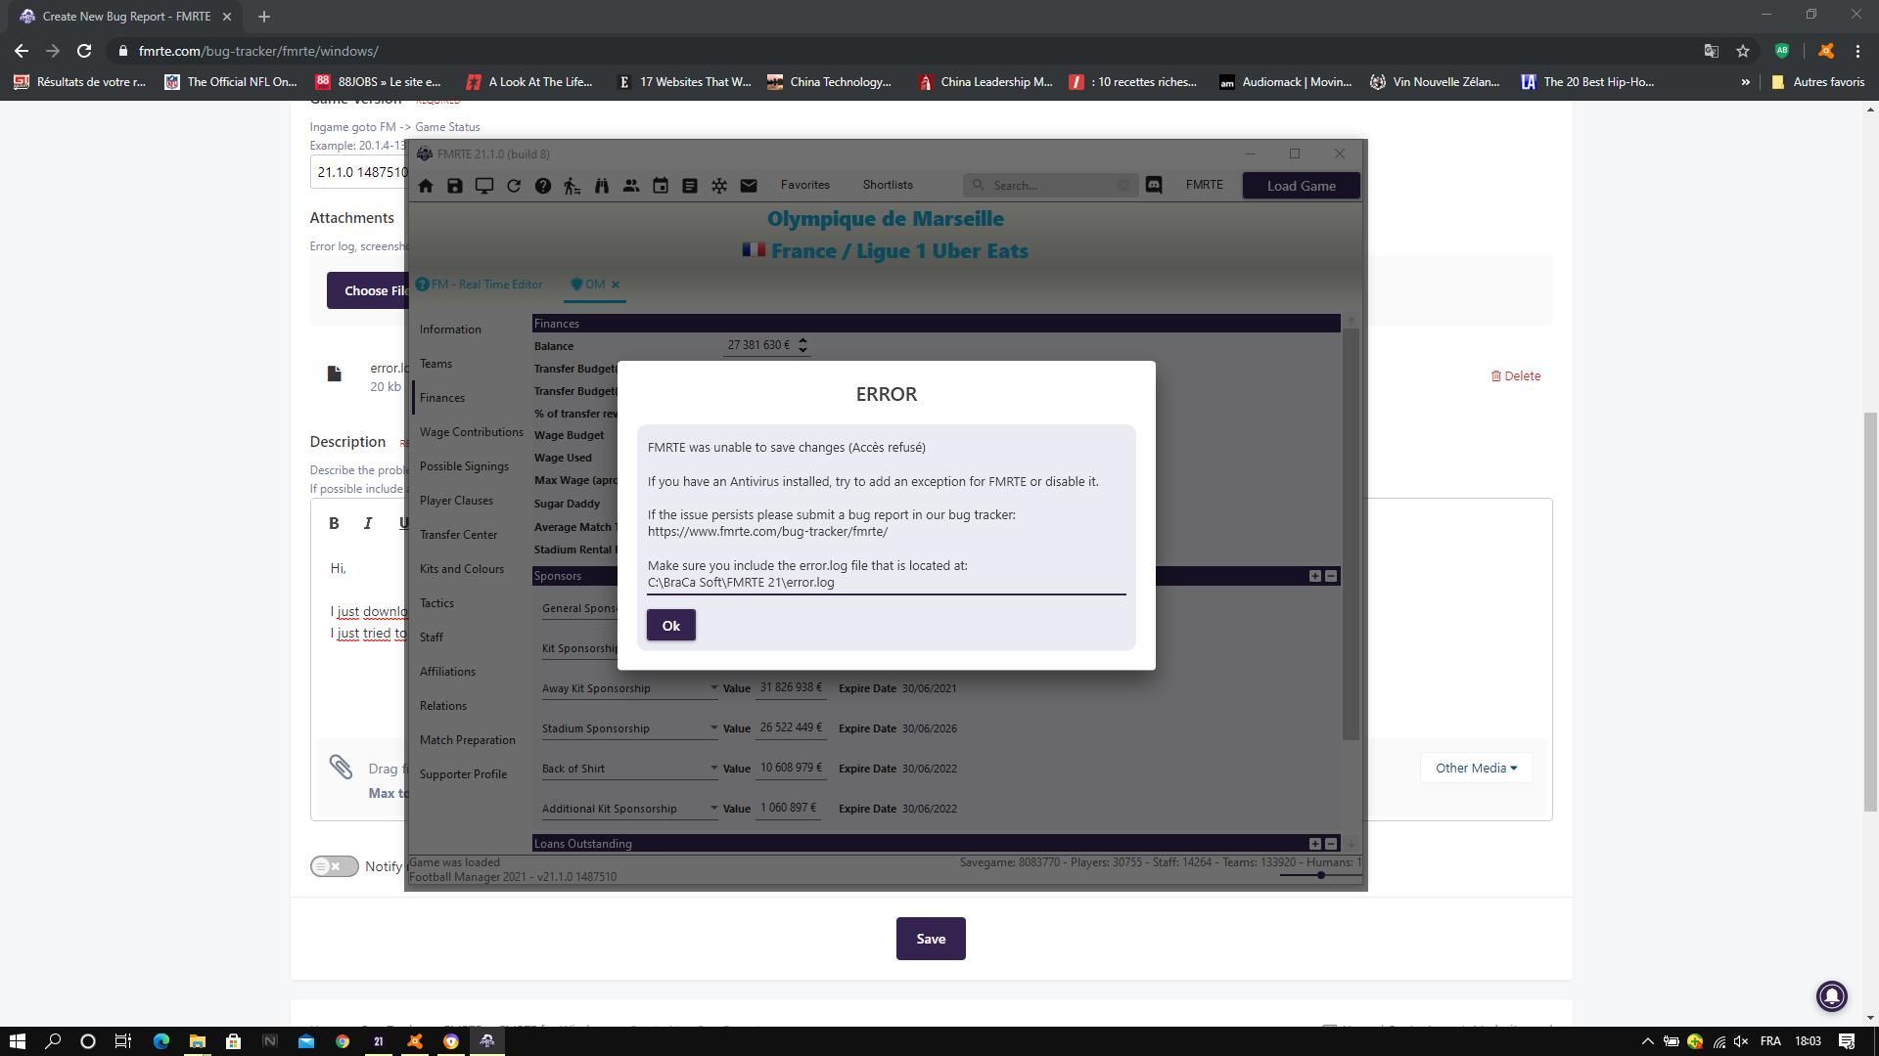The image size is (1879, 1056).
Task: Toggle bold formatting in description editor
Action: pyautogui.click(x=334, y=523)
